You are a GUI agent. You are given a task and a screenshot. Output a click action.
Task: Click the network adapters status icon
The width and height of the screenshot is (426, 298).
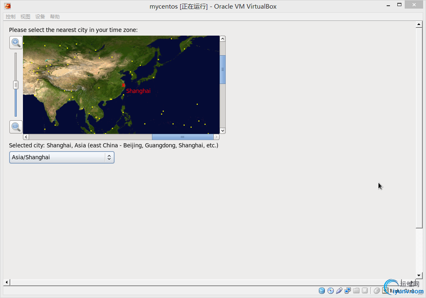coord(347,291)
